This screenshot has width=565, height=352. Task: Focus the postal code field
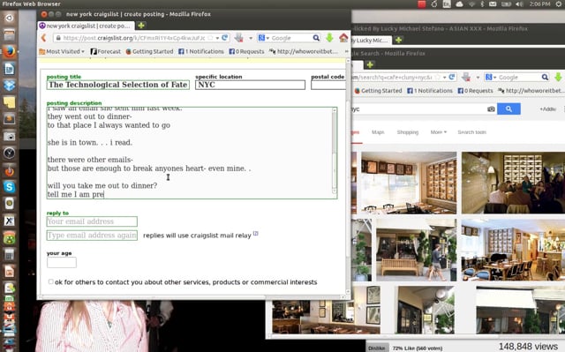328,85
